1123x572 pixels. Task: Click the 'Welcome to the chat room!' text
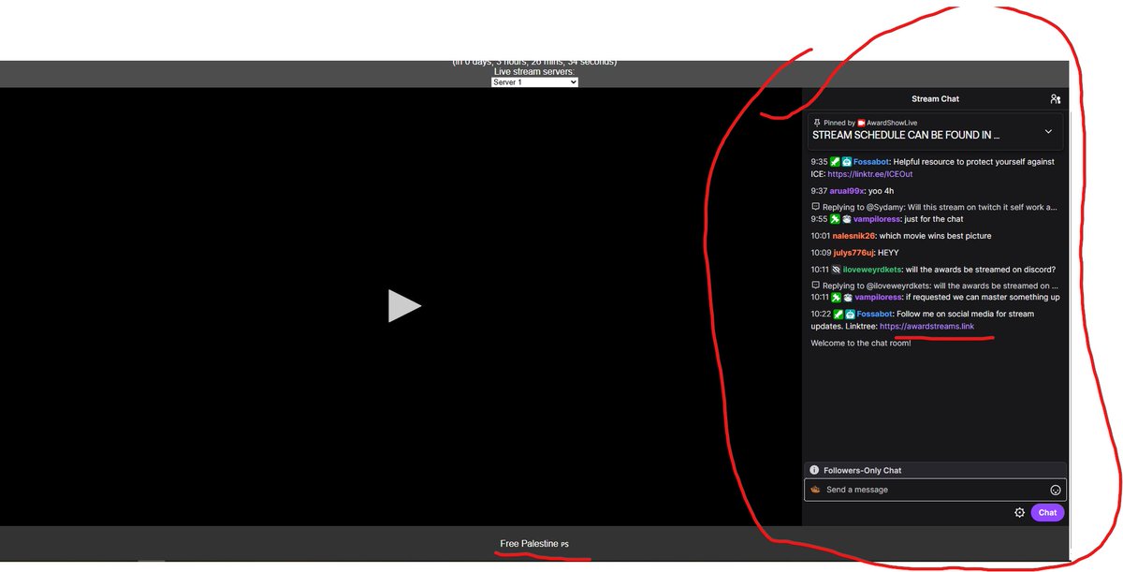click(861, 343)
